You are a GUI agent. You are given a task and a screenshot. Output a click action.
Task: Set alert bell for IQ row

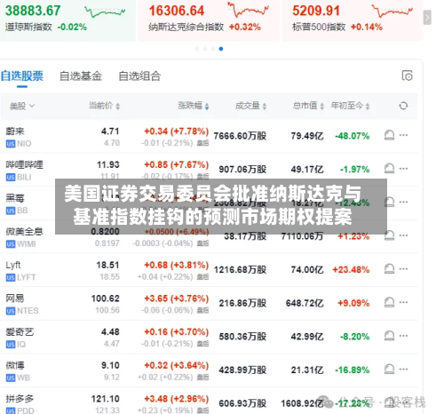389,336
